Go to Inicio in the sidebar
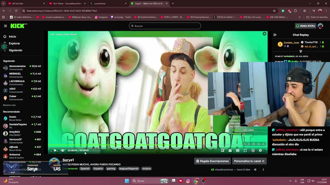 12,36
